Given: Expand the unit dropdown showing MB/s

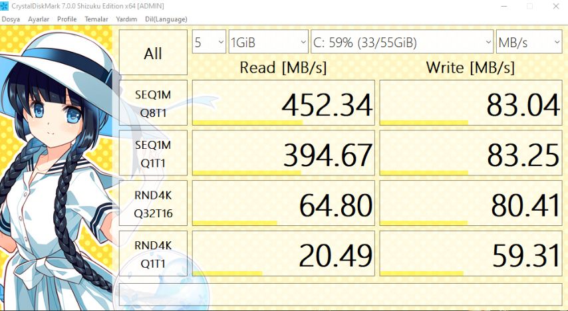Looking at the screenshot, I should 529,42.
